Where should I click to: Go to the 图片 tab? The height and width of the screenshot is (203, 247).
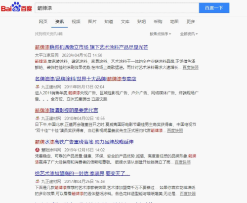[x=92, y=22]
